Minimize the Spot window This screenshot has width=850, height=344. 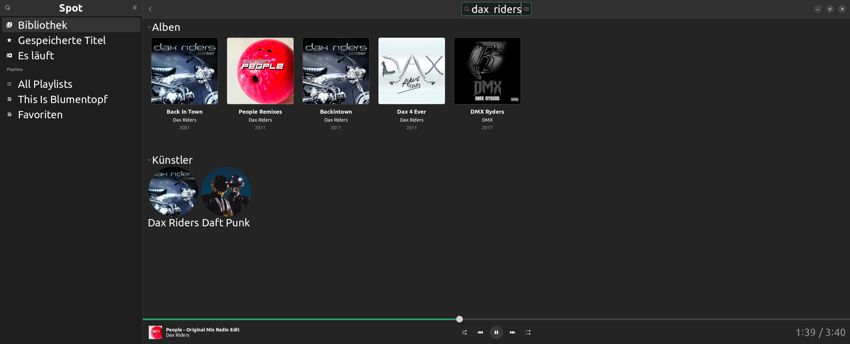(x=818, y=9)
